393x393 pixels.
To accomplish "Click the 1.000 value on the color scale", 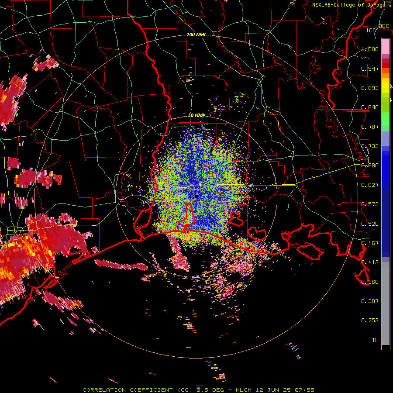I will pos(370,49).
